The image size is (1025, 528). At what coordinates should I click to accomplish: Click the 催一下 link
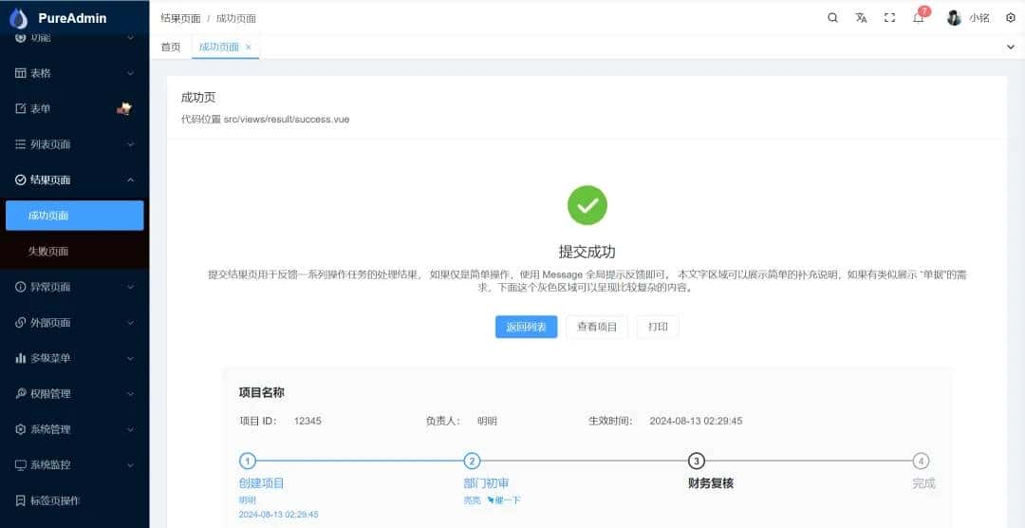pos(504,500)
